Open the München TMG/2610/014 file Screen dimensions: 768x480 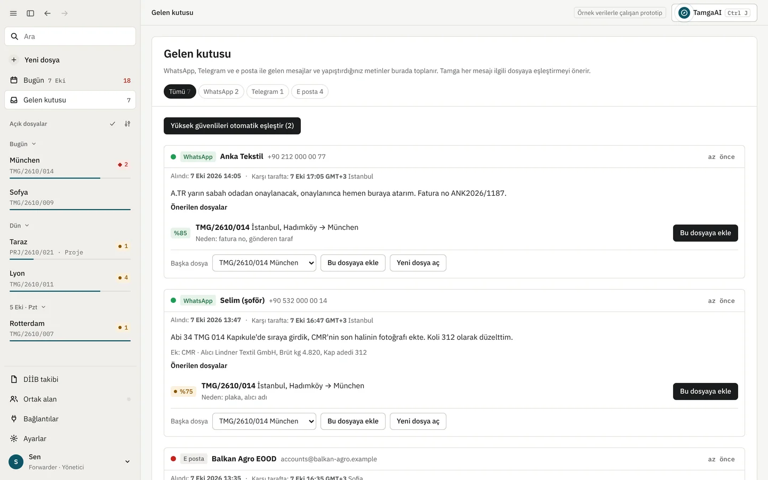point(70,166)
